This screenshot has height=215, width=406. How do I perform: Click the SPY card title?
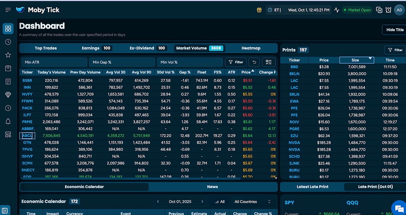coord(289,203)
